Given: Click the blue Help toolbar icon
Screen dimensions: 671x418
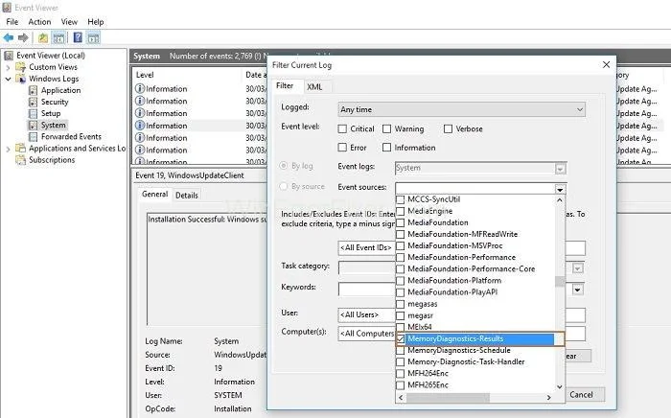Looking at the screenshot, I should pos(78,37).
